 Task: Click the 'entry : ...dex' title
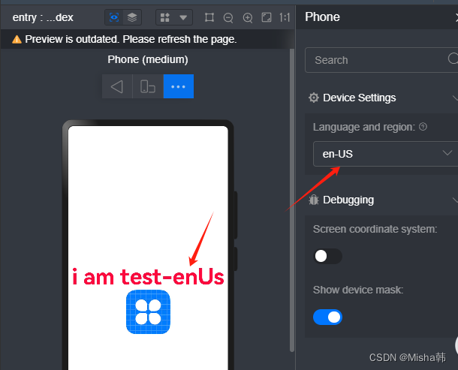43,17
